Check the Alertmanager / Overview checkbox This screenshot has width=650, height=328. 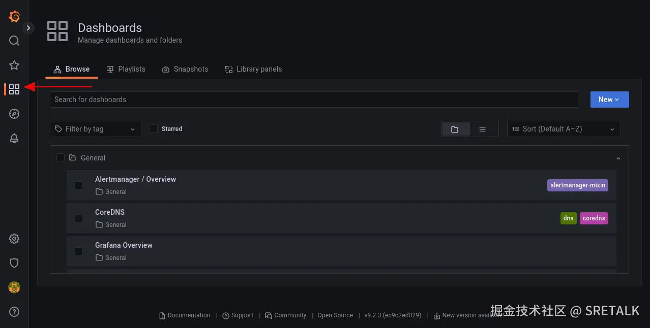[79, 185]
